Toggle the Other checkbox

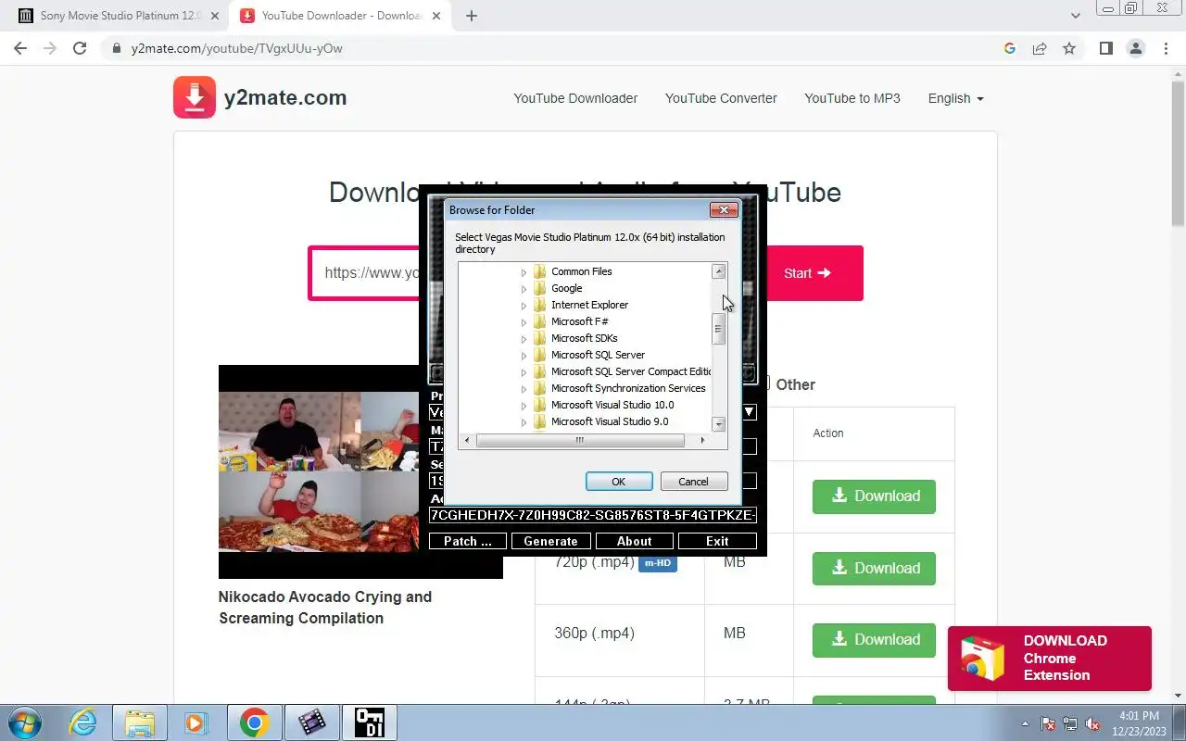(765, 383)
